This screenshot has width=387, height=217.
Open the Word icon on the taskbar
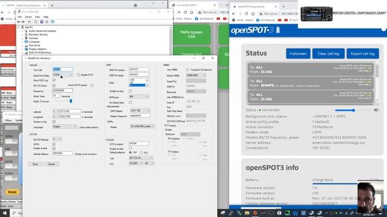pyautogui.click(x=295, y=213)
